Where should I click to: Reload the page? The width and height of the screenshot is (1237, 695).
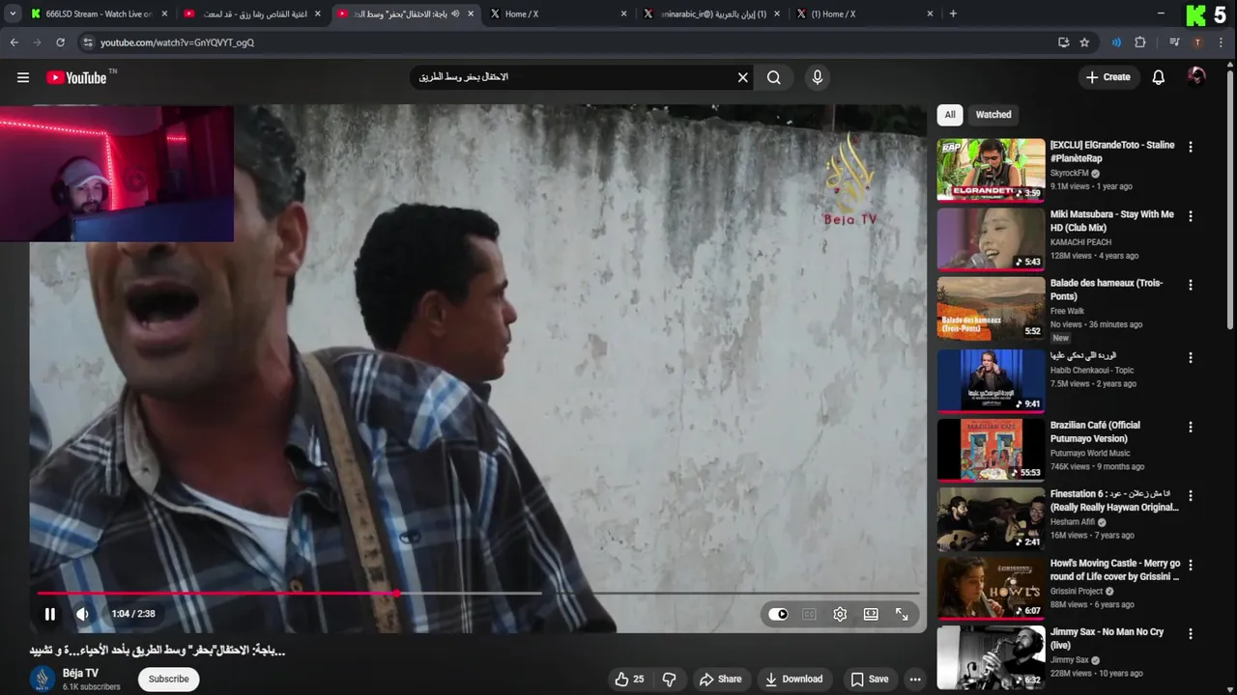click(x=60, y=42)
